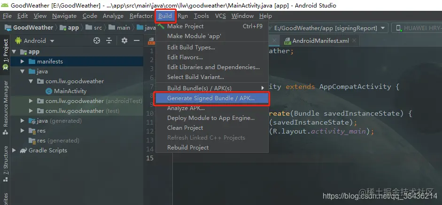Click the app module folder icon in tree
The height and width of the screenshot is (205, 442).
click(x=23, y=52)
